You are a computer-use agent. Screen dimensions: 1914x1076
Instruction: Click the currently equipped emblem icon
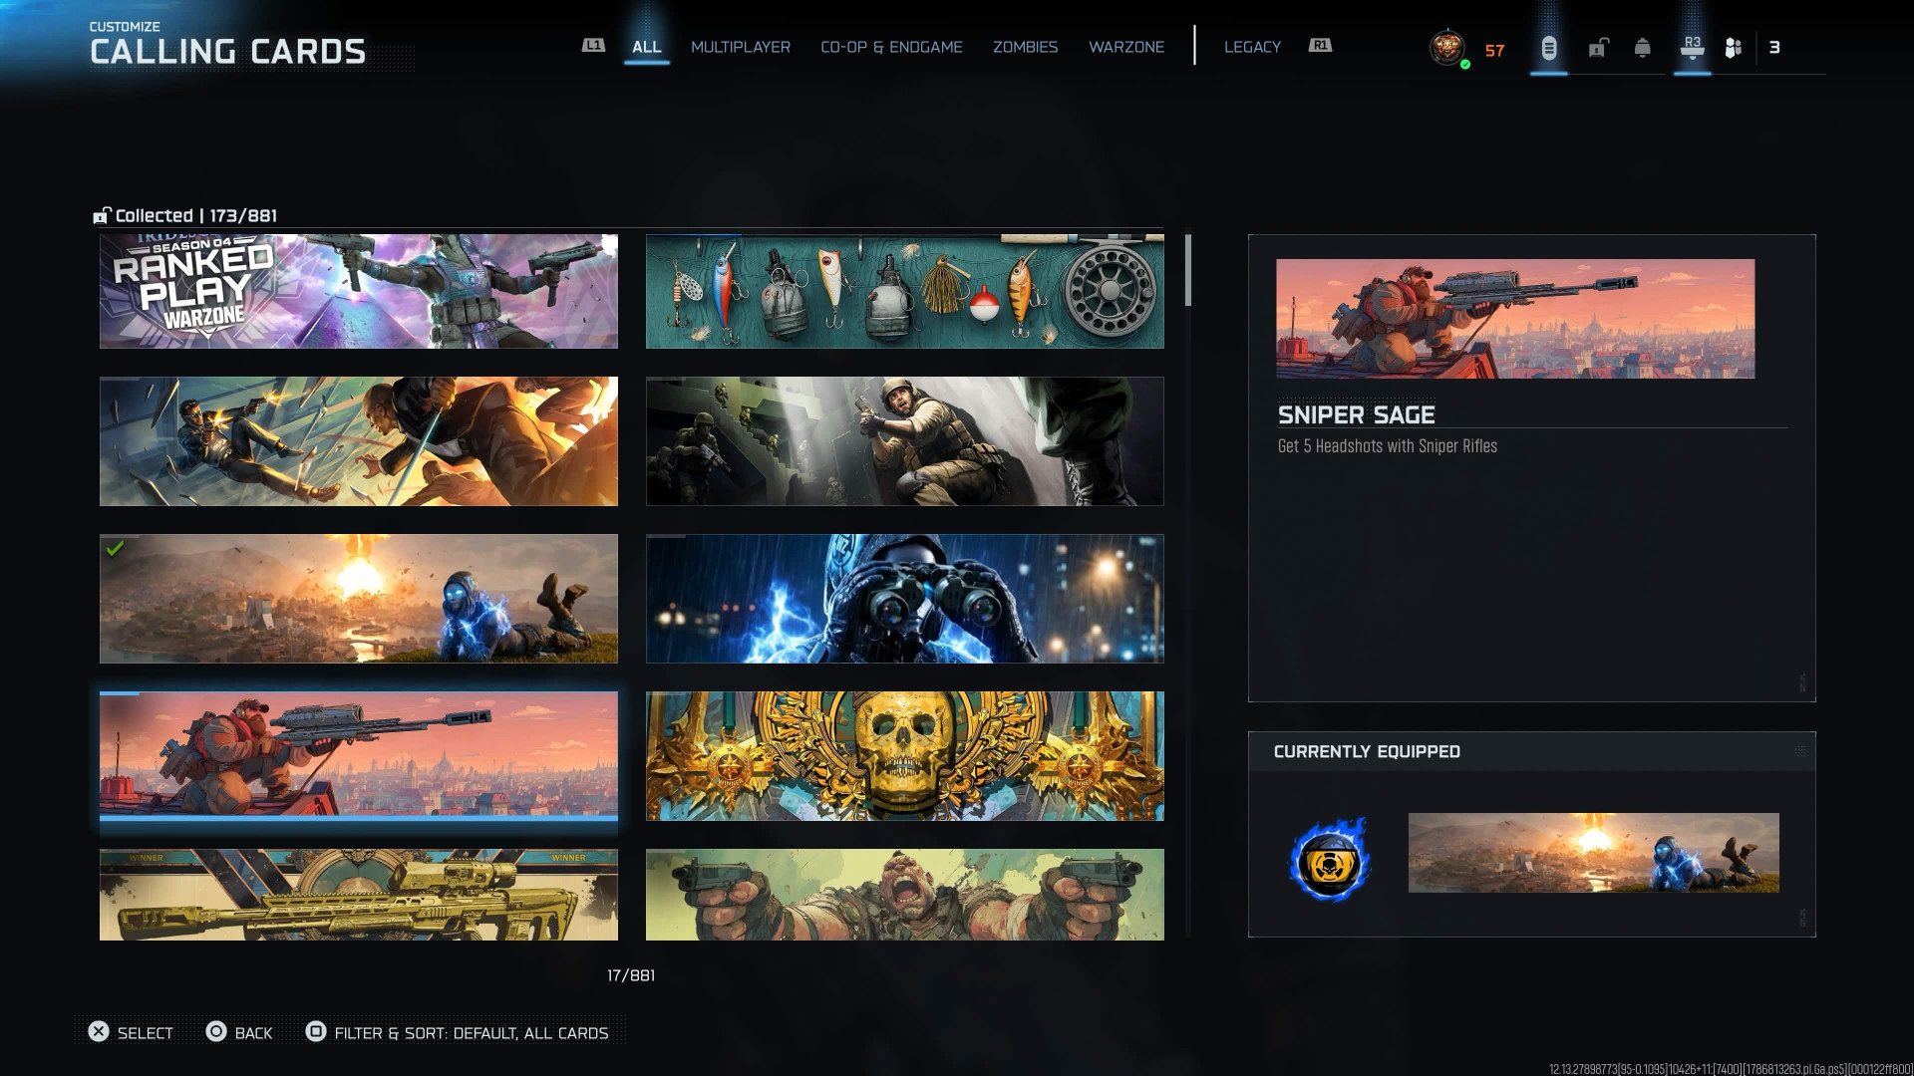click(1330, 859)
